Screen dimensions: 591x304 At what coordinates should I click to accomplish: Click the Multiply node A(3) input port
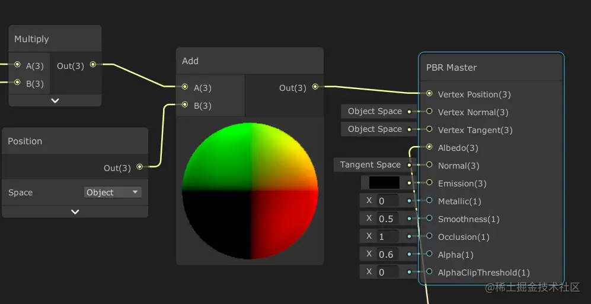[17, 65]
